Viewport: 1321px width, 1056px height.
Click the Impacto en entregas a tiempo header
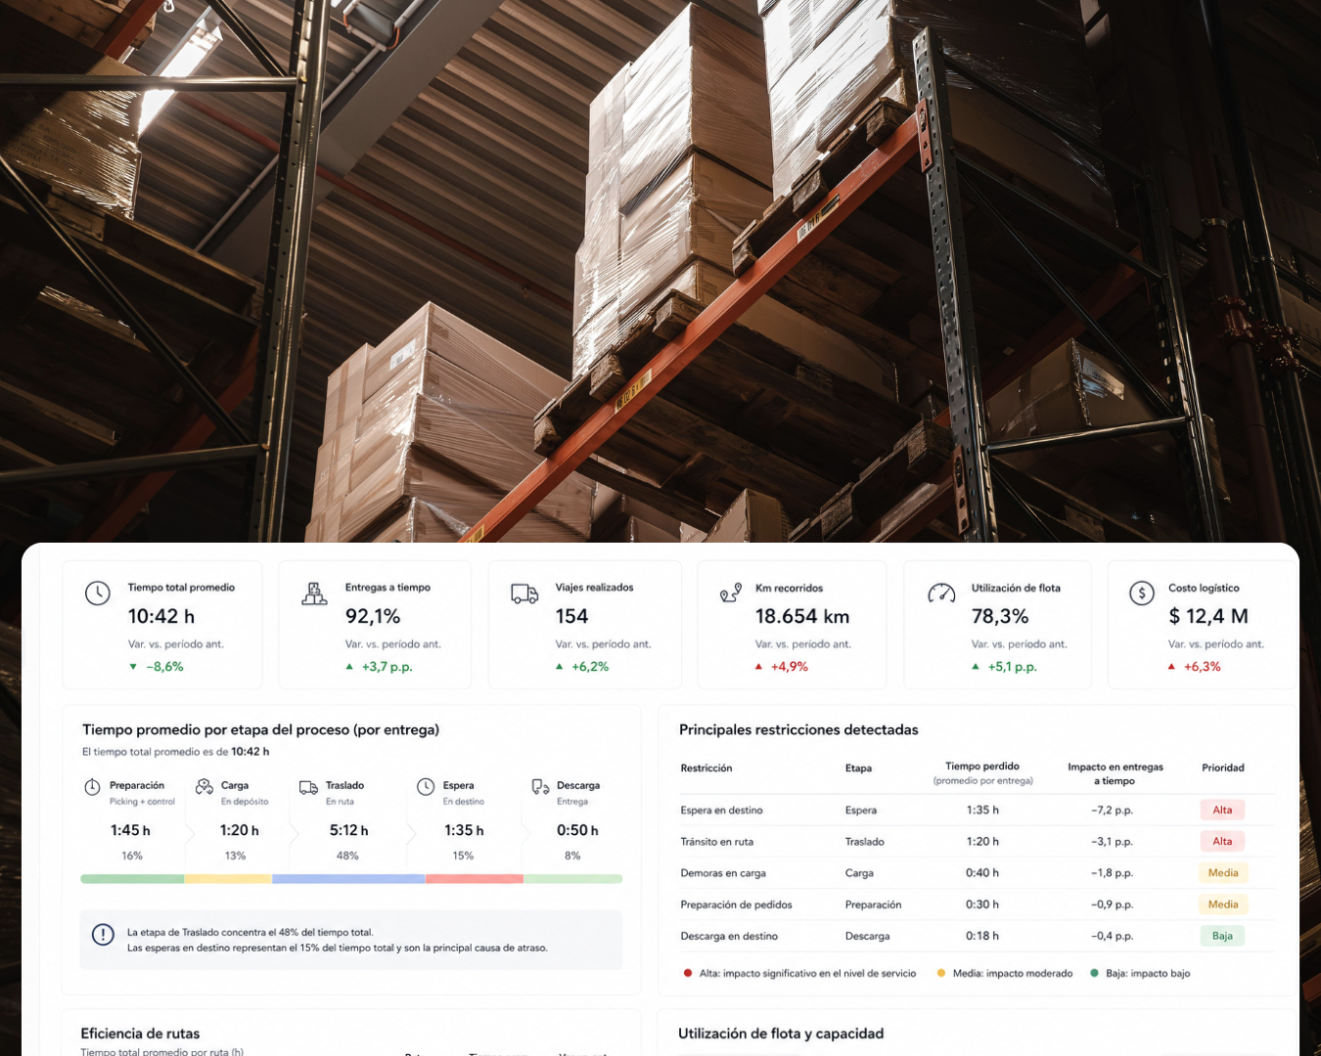1116,773
